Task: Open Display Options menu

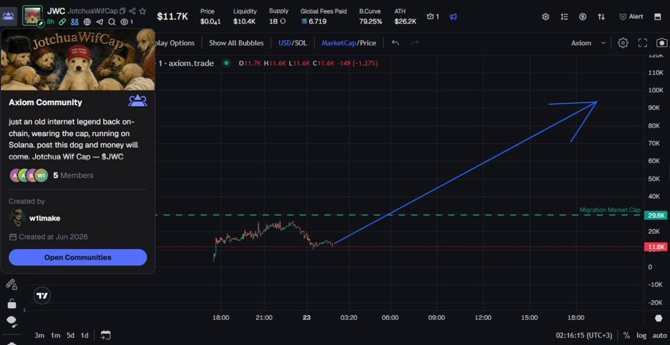Action: [x=175, y=43]
